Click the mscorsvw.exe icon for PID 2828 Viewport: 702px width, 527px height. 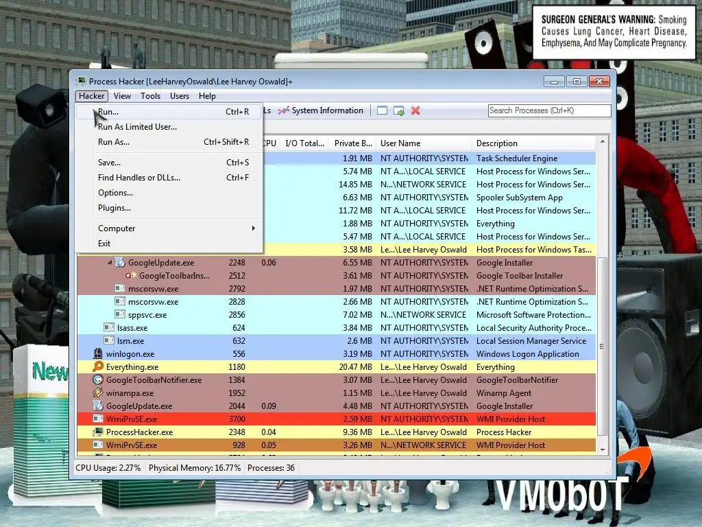pyautogui.click(x=119, y=302)
